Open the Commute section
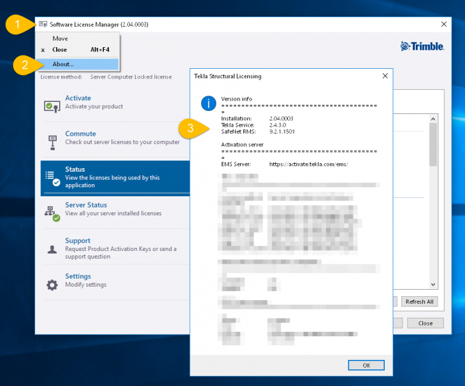 pos(117,138)
